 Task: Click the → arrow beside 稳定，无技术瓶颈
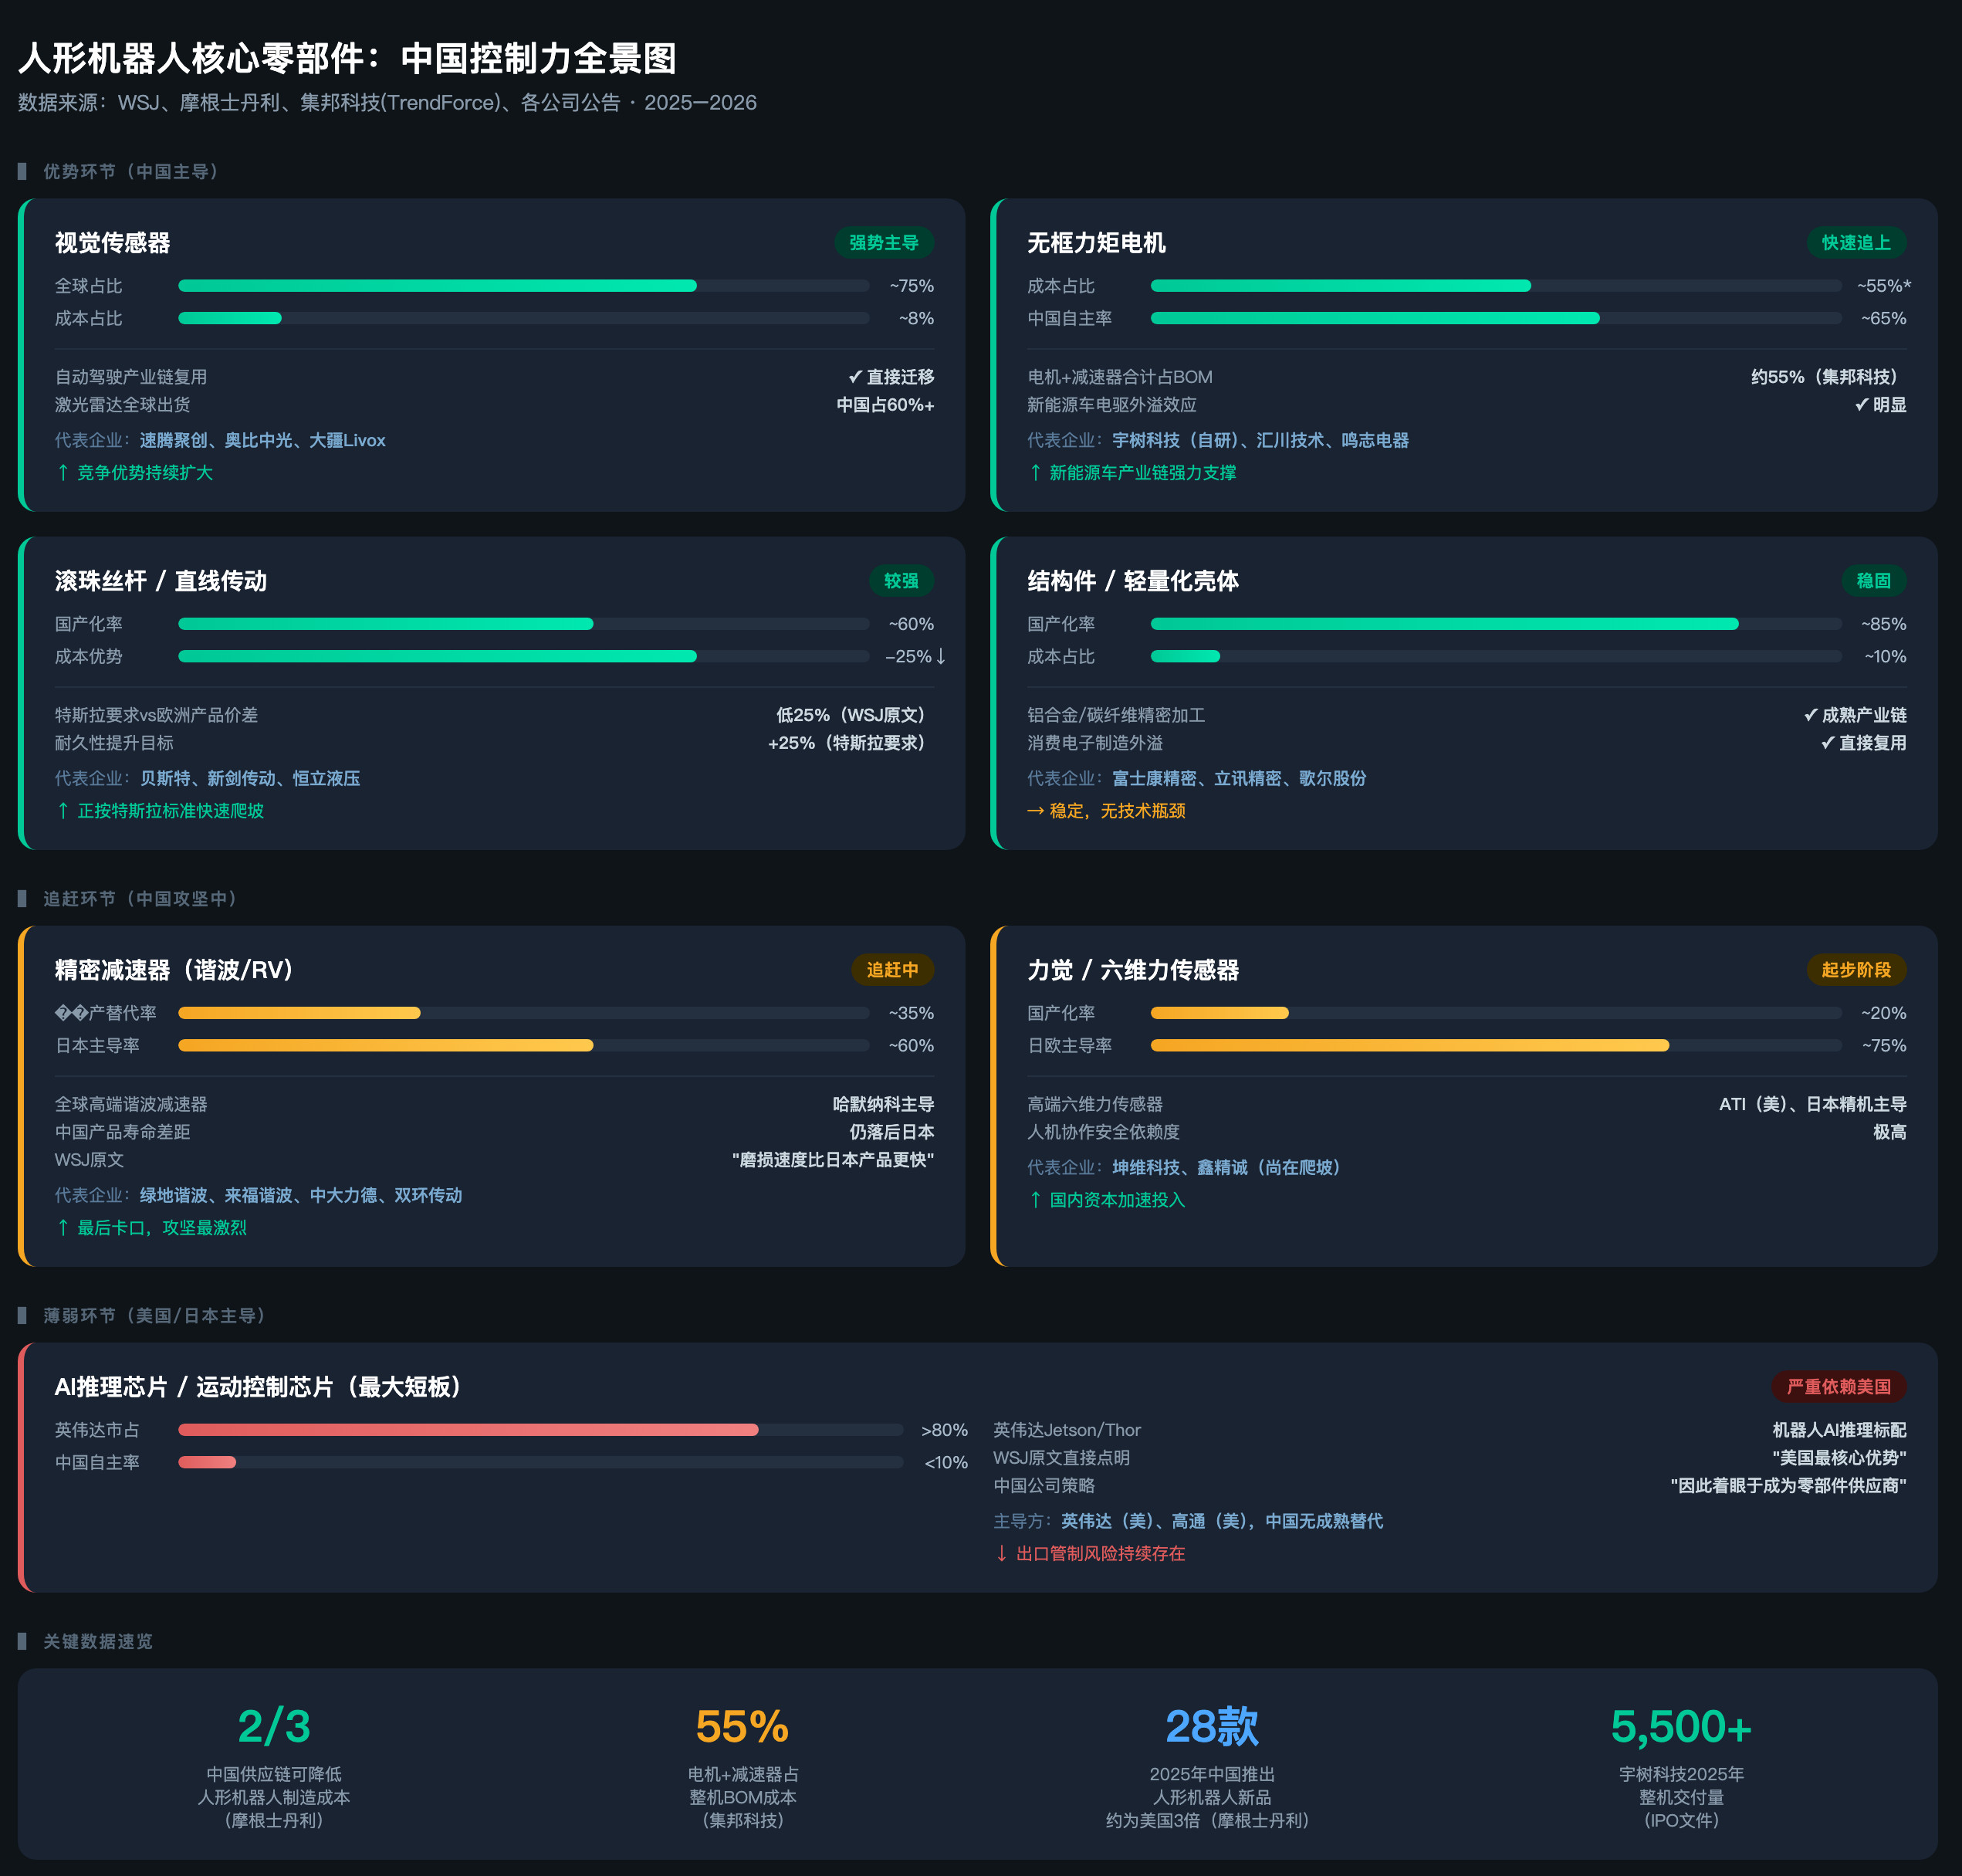1035,811
